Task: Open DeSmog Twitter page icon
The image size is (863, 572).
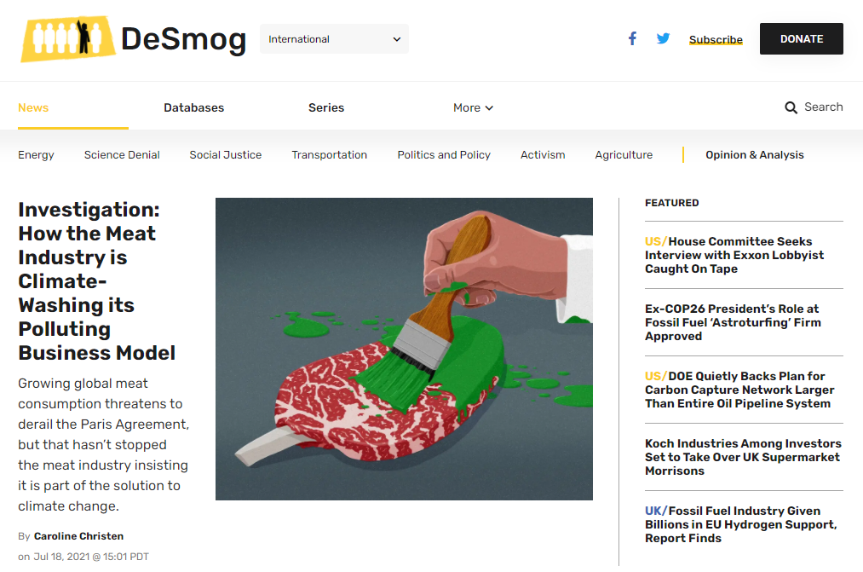Action: click(663, 38)
